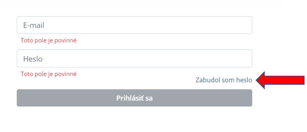Click the E-mail input field
307x132 pixels.
pos(134,25)
